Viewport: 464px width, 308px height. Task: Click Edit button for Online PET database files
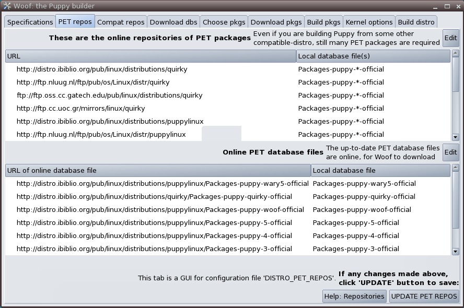click(450, 152)
